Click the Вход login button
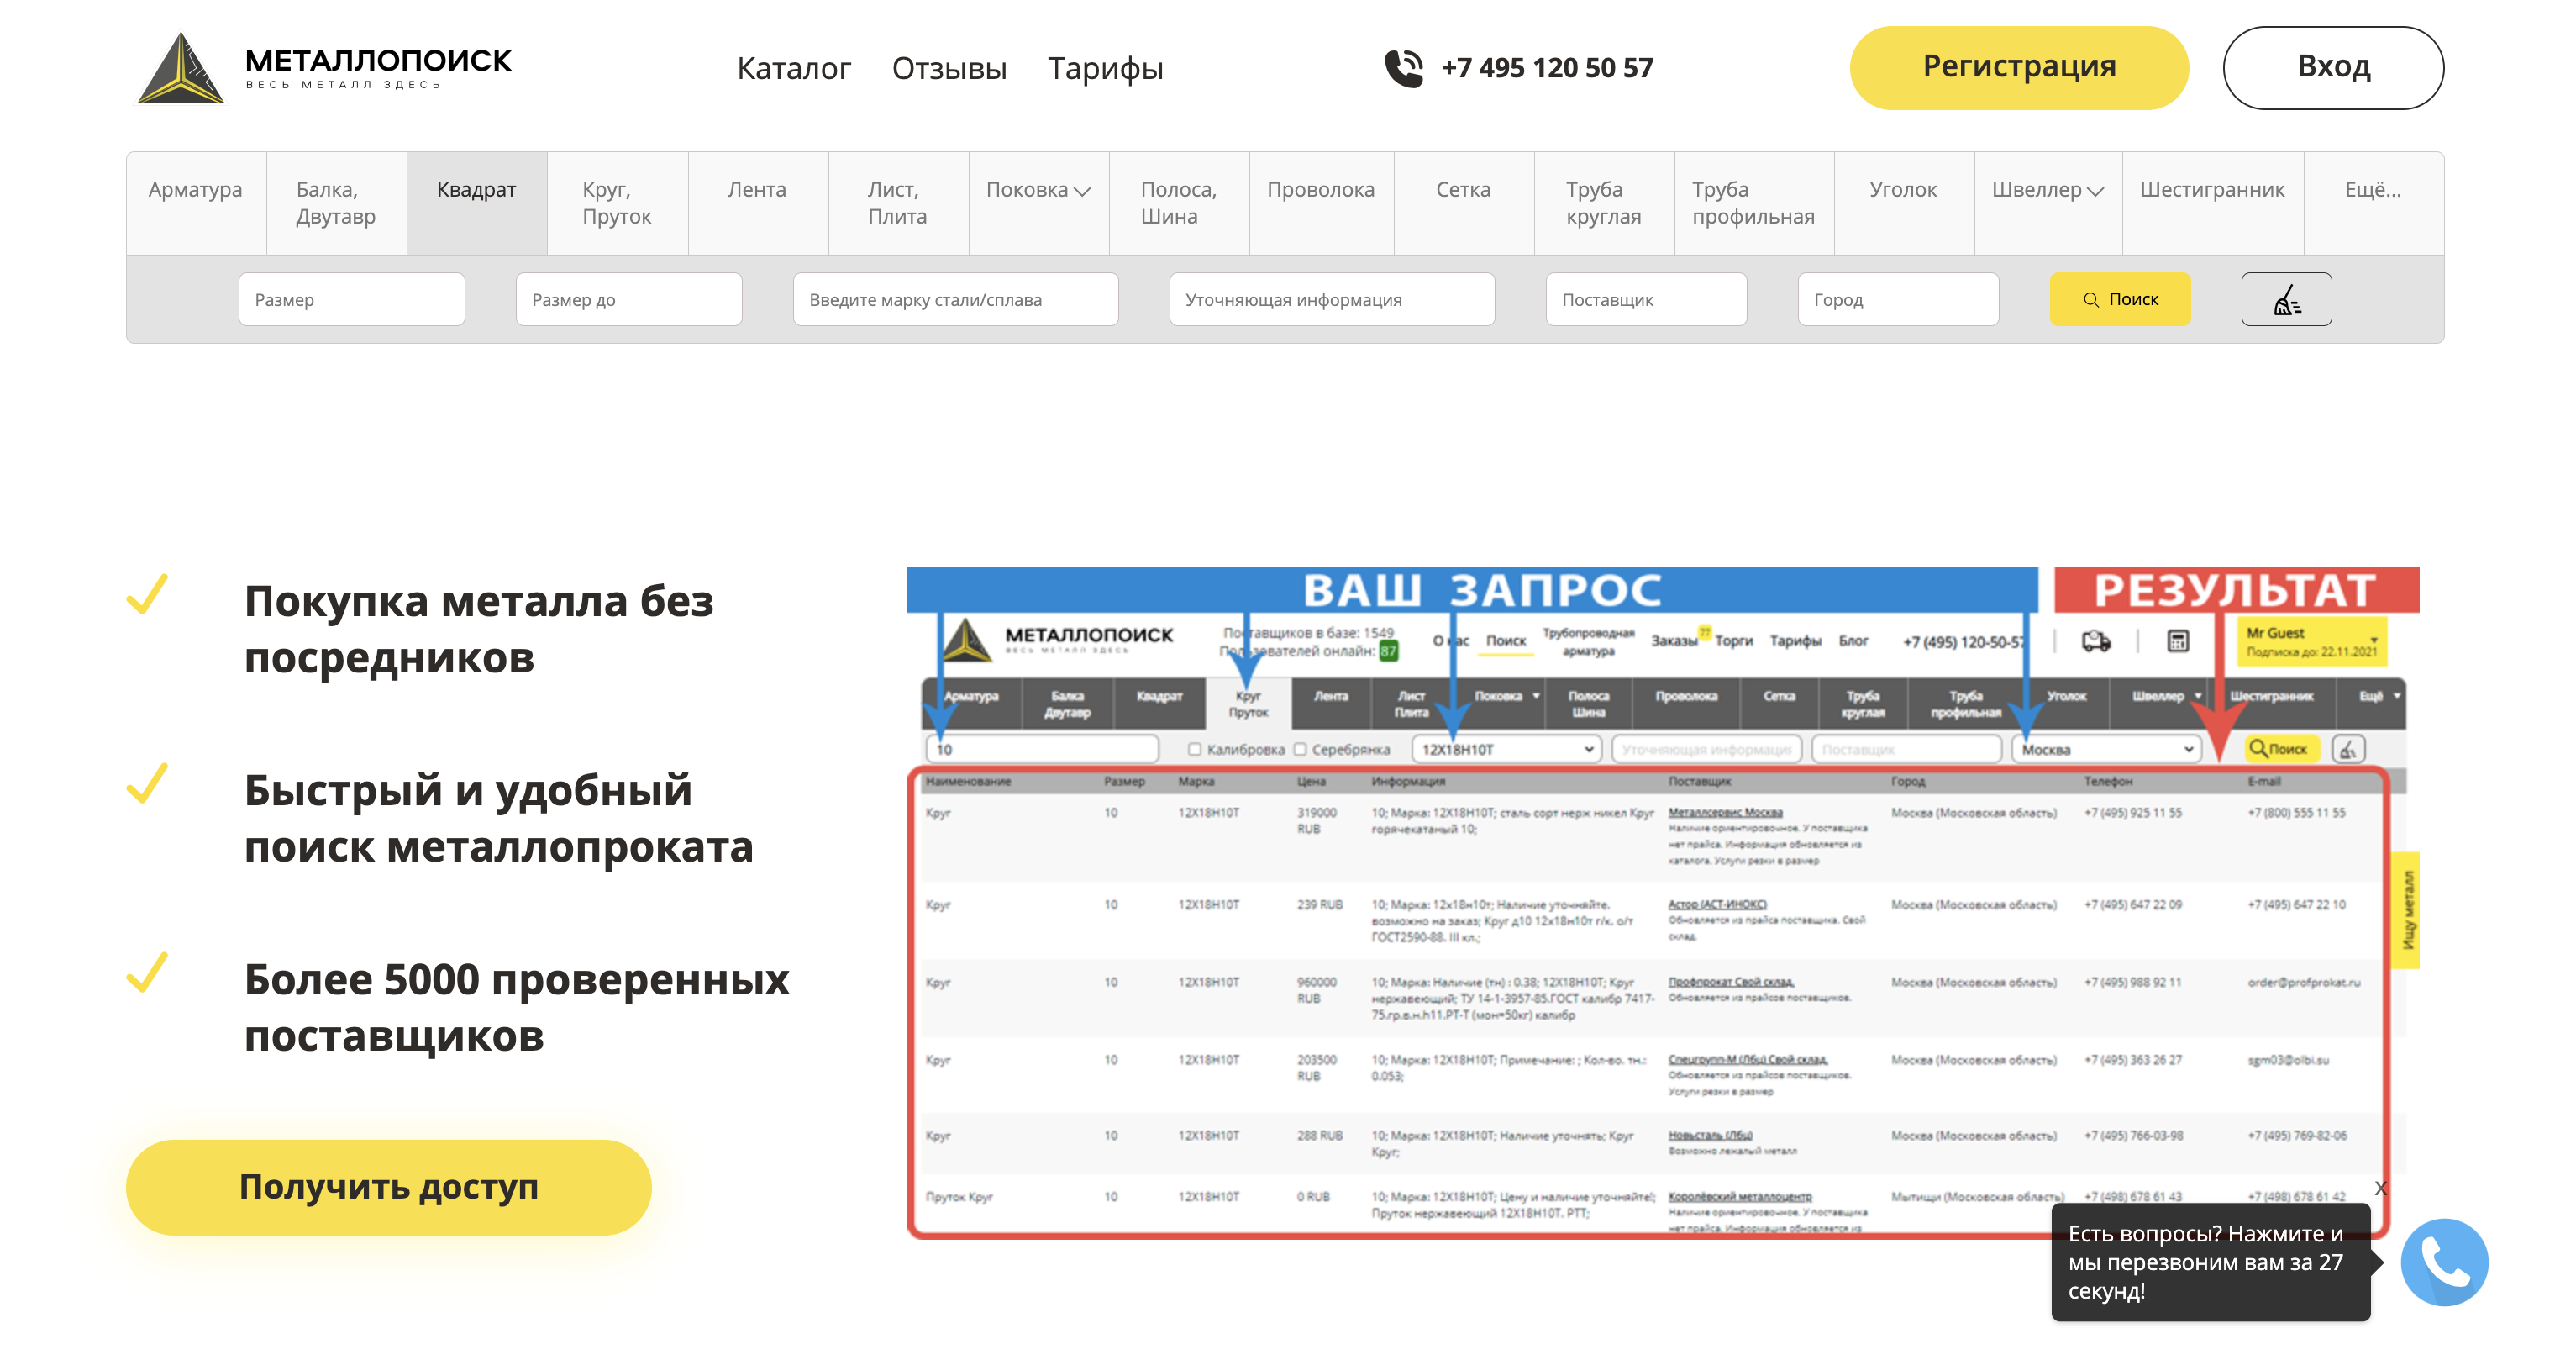 2333,67
